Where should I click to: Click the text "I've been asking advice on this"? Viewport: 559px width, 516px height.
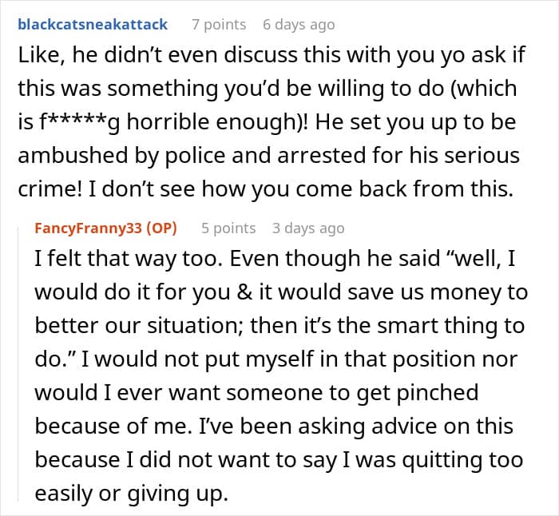coord(356,426)
